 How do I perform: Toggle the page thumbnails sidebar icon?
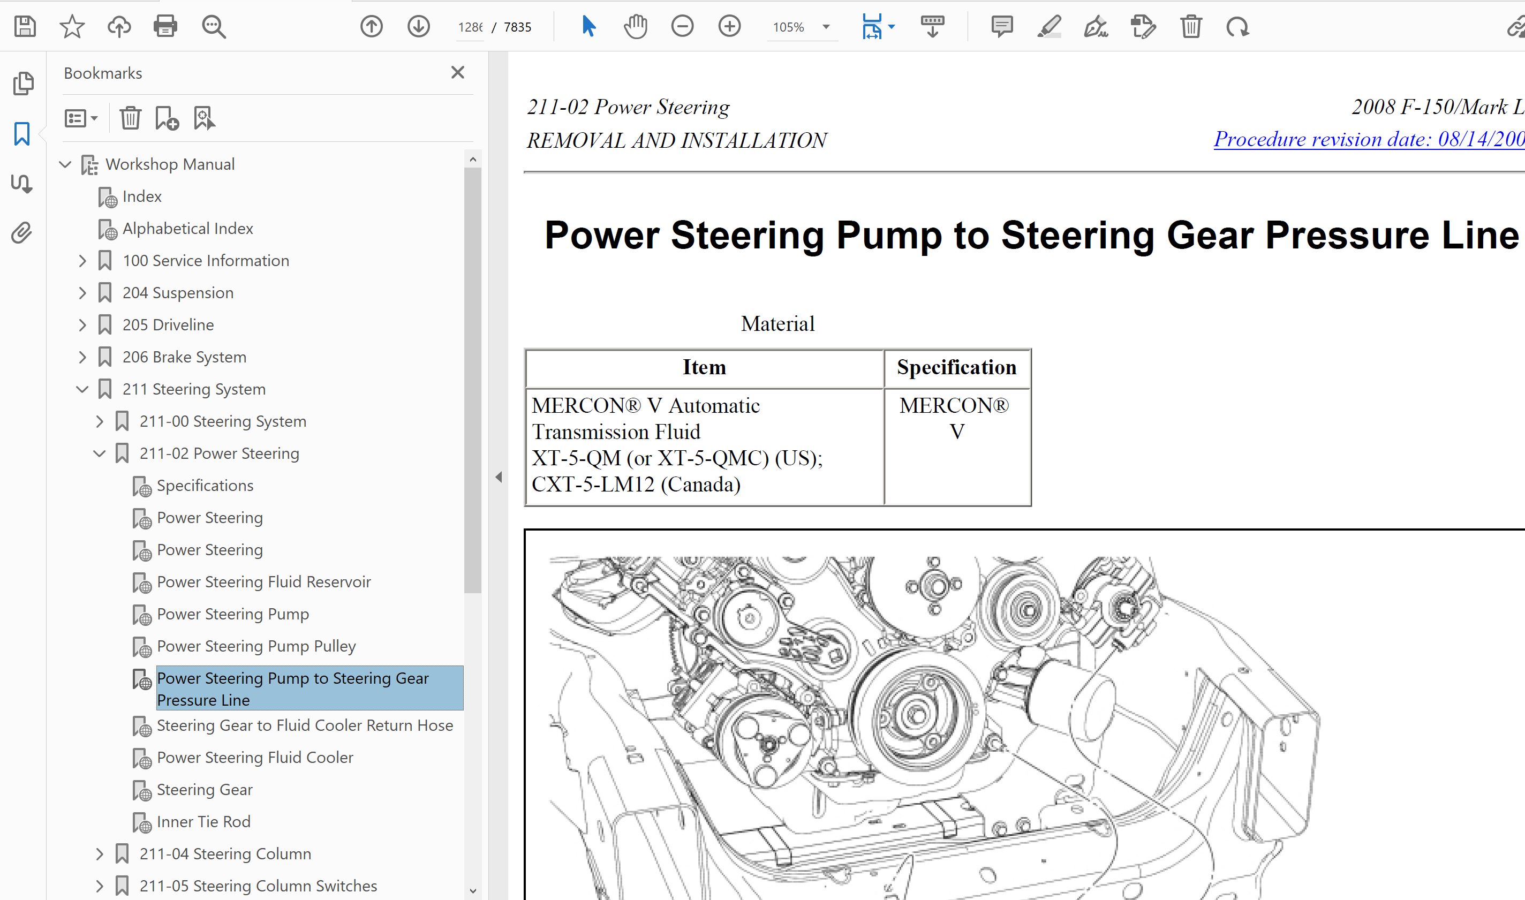[23, 84]
